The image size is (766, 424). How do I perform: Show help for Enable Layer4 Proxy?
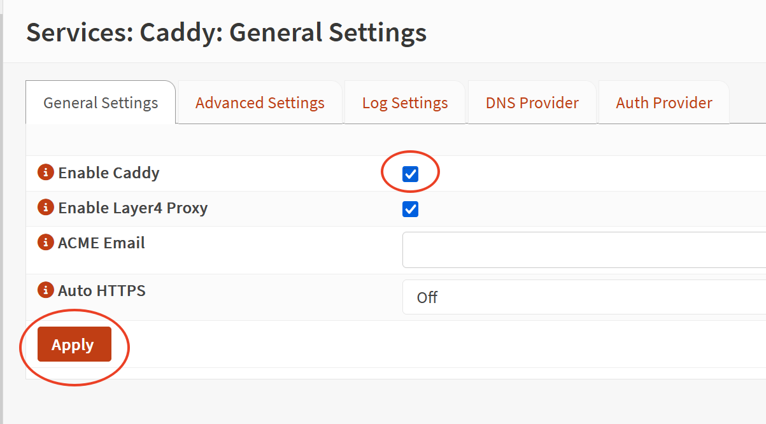coord(45,208)
